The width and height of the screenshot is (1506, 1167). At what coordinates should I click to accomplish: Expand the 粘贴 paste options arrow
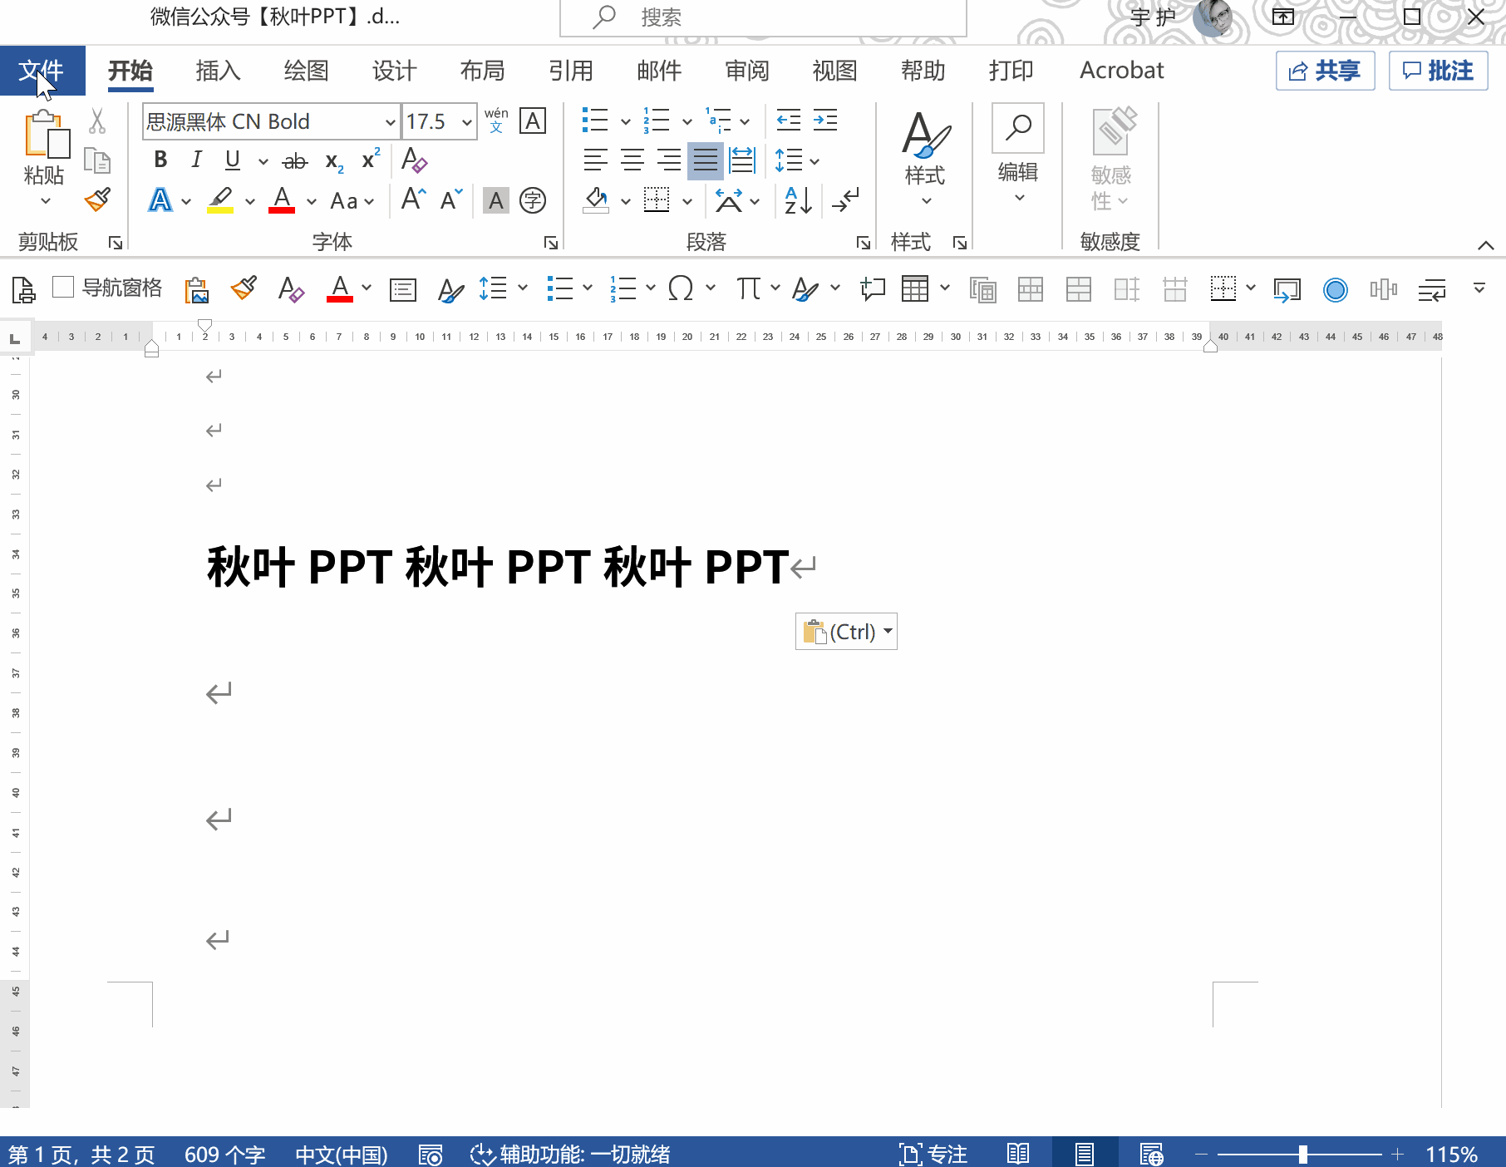[x=45, y=201]
